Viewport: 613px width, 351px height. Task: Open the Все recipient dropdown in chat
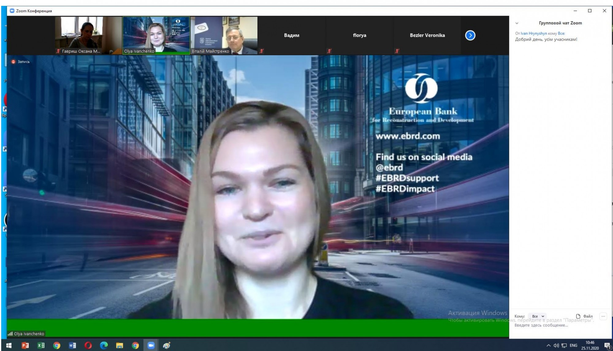pyautogui.click(x=538, y=316)
